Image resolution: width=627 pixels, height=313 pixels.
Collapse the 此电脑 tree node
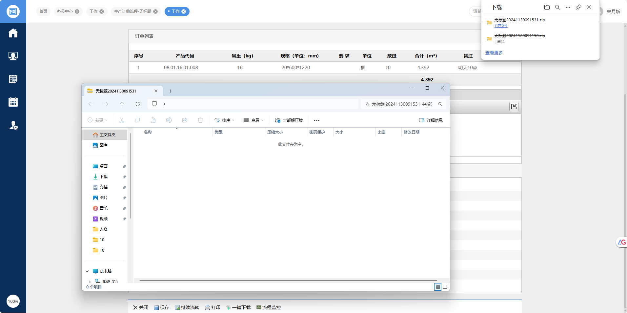pos(87,271)
